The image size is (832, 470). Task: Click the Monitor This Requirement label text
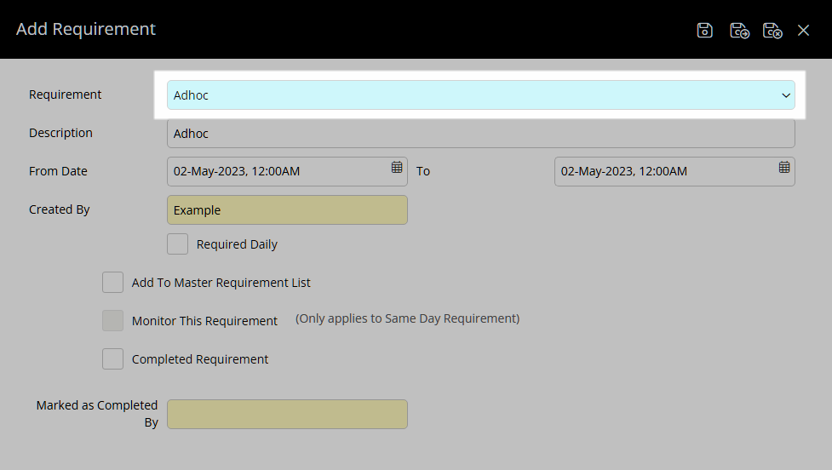204,321
